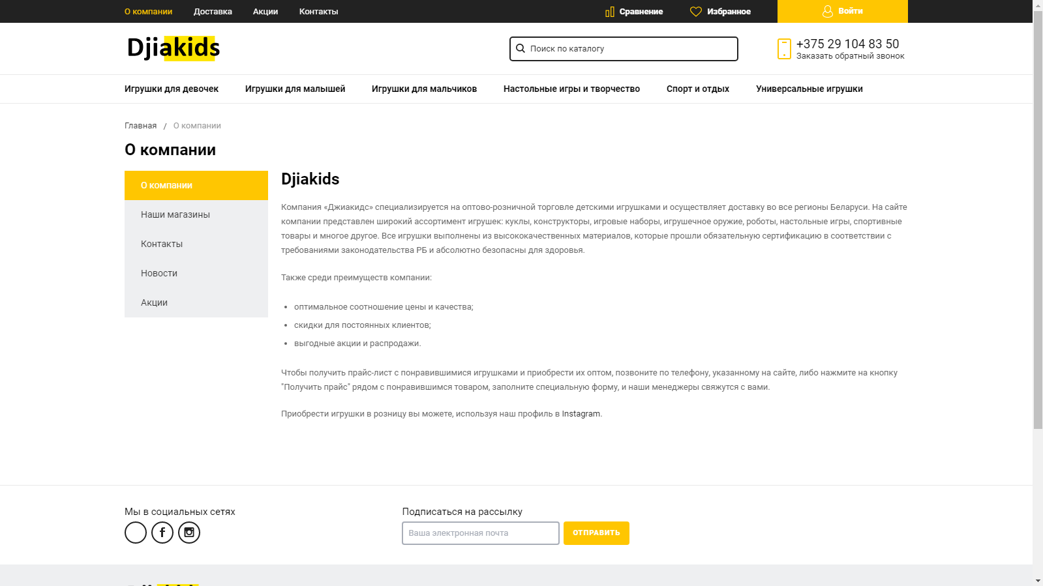Click the Войти button
This screenshot has width=1043, height=586.
tap(842, 11)
